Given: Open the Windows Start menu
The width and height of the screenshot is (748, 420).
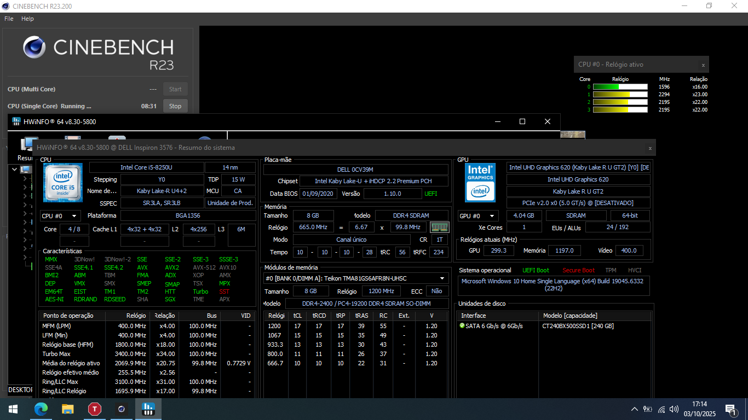Looking at the screenshot, I should click(x=13, y=409).
